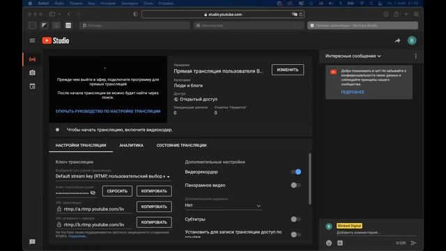Open the feedback icon in left sidebar

(x=33, y=242)
